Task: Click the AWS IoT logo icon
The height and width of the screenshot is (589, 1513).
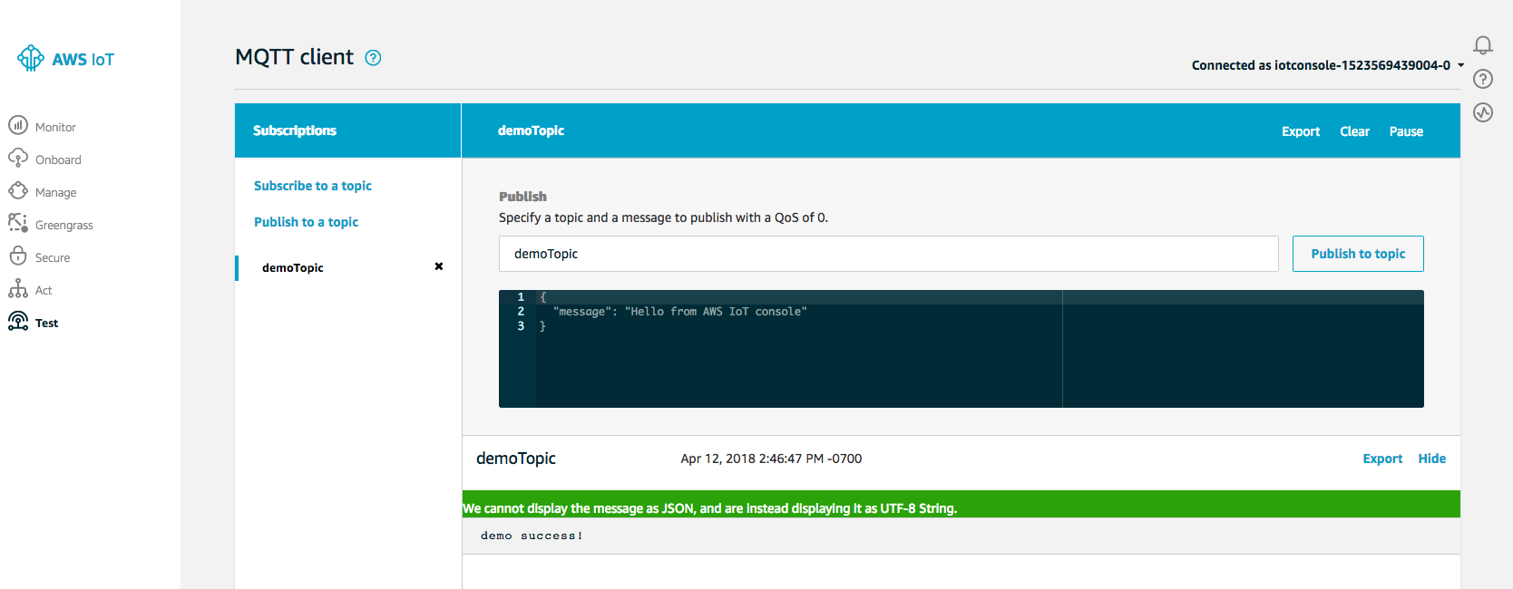Action: (31, 58)
